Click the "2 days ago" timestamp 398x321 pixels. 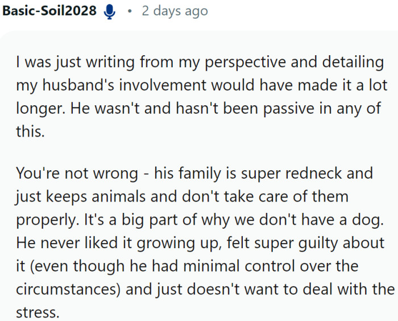coord(175,11)
